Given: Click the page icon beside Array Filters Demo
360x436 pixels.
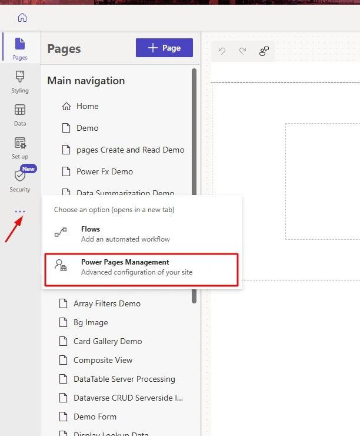Looking at the screenshot, I should pyautogui.click(x=64, y=303).
